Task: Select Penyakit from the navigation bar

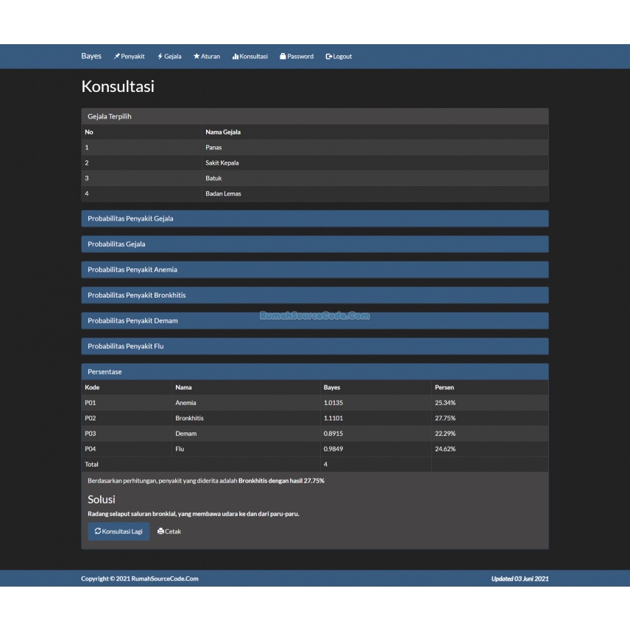Action: pyautogui.click(x=132, y=56)
